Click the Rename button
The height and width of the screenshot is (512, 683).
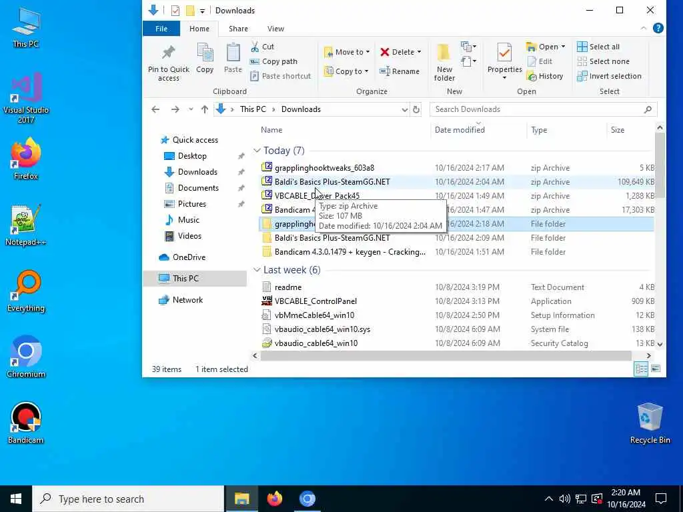point(400,71)
